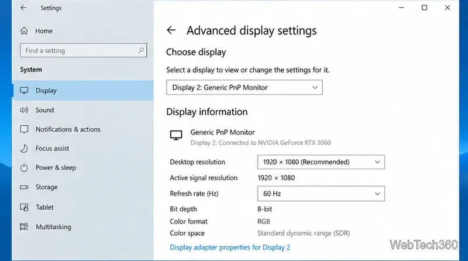Click the Desktop resolution label
Screen dimensions: 468x261
pyautogui.click(x=198, y=162)
